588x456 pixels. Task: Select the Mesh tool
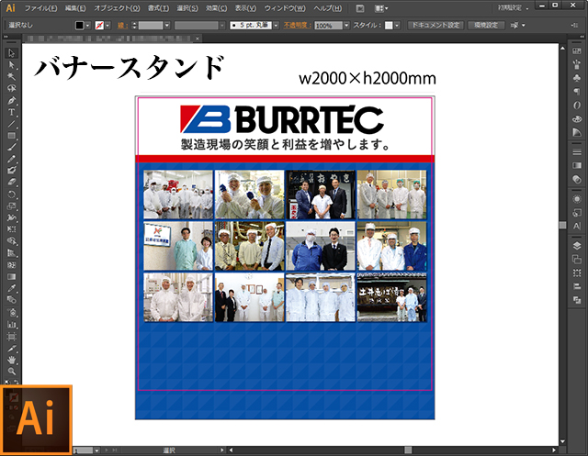11,264
